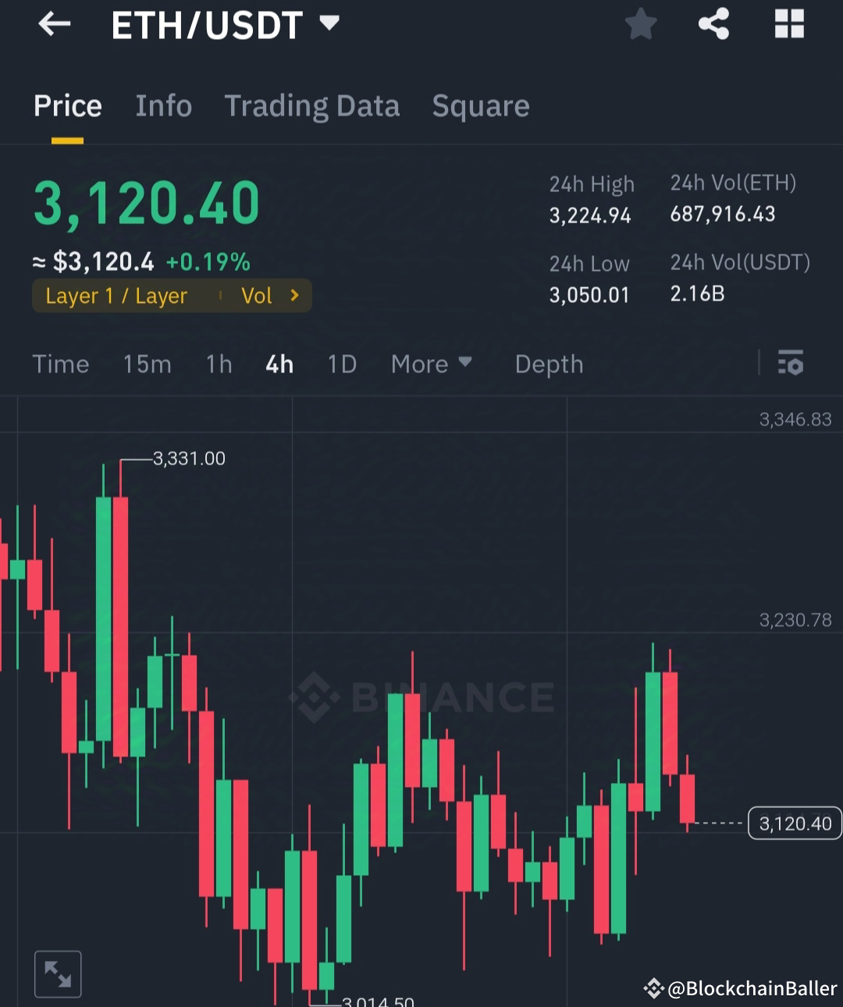This screenshot has width=843, height=1007.
Task: Switch to the Trading Data tab
Action: coord(312,106)
